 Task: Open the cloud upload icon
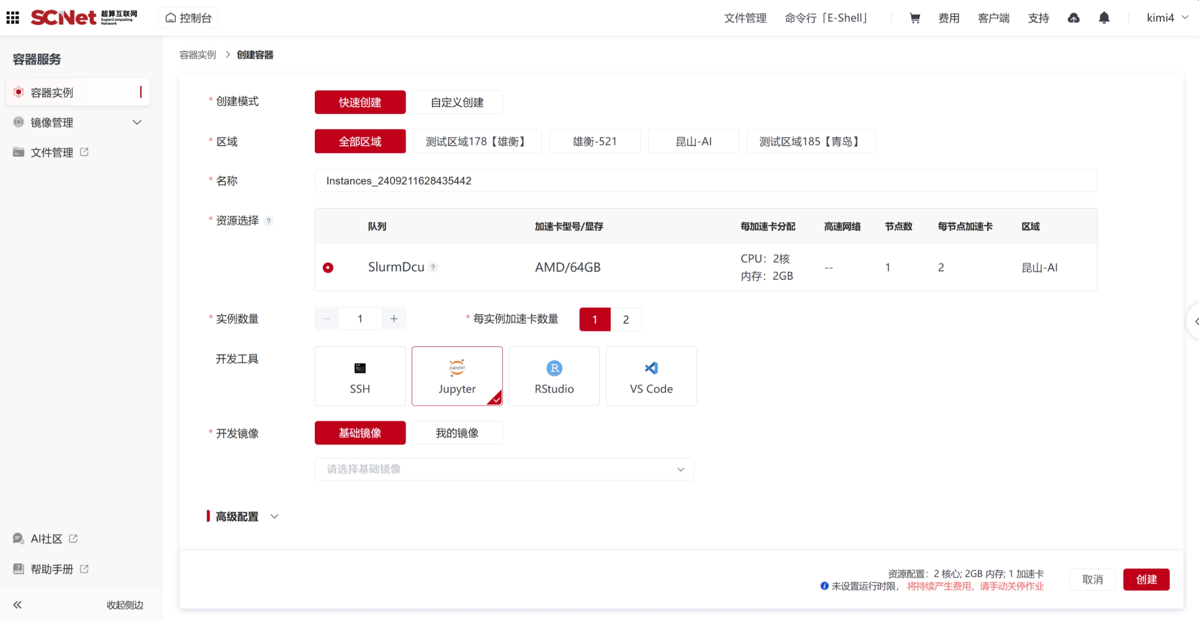pyautogui.click(x=1073, y=18)
